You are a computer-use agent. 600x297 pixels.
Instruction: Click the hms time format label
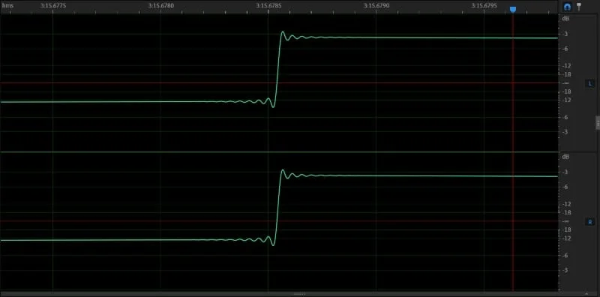coord(7,5)
